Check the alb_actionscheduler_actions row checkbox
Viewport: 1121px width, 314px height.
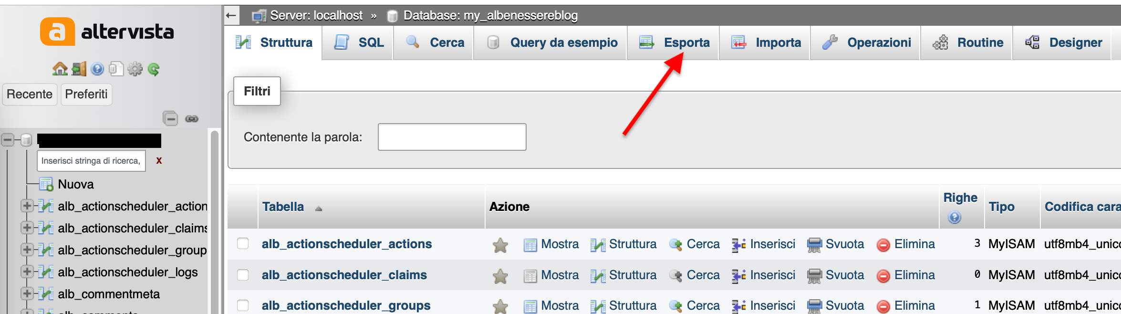click(x=243, y=244)
